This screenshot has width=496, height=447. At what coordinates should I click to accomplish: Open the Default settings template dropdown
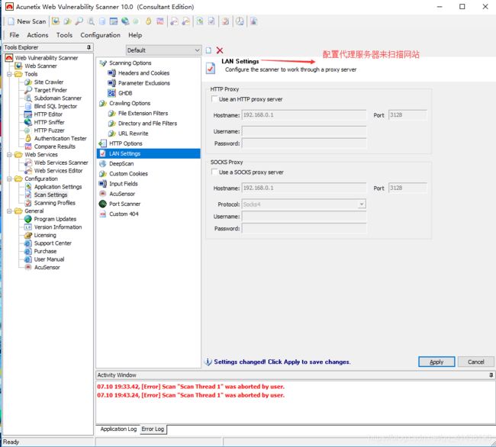(197, 50)
